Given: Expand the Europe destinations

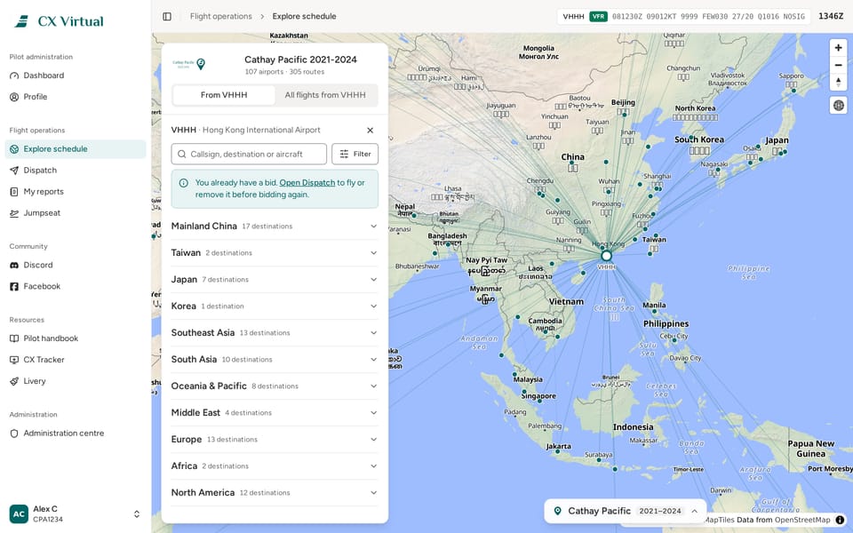Looking at the screenshot, I should 275,440.
